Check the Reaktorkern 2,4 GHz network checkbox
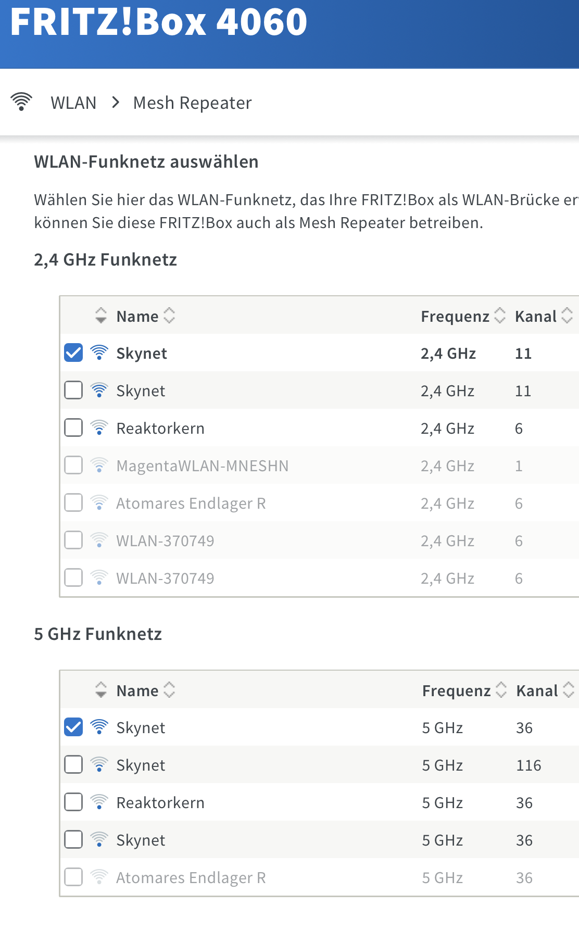The height and width of the screenshot is (931, 579). [x=73, y=428]
